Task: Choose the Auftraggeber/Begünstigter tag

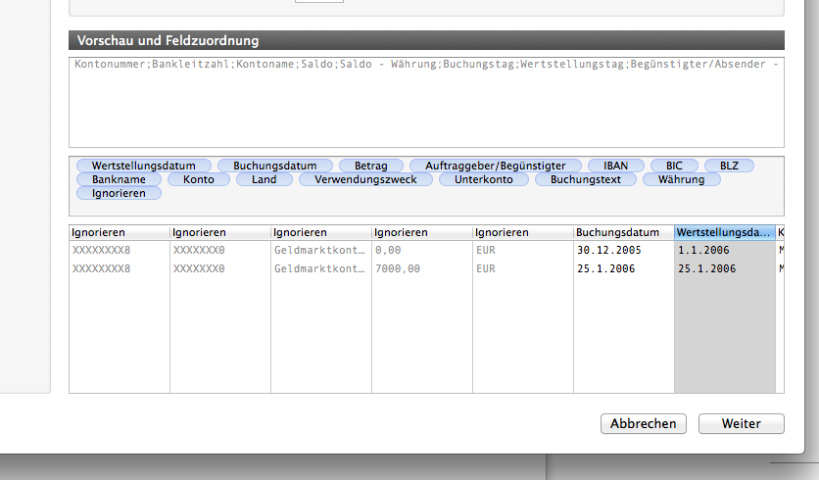Action: [496, 166]
